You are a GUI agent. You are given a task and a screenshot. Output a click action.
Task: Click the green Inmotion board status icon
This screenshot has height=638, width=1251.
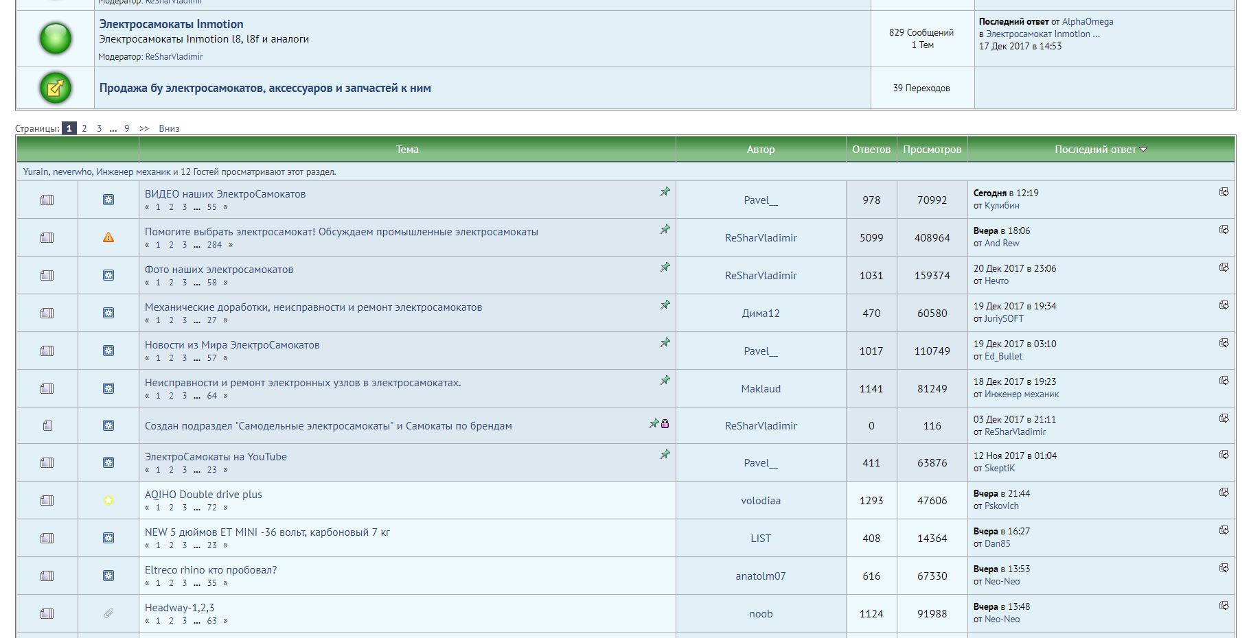point(56,38)
